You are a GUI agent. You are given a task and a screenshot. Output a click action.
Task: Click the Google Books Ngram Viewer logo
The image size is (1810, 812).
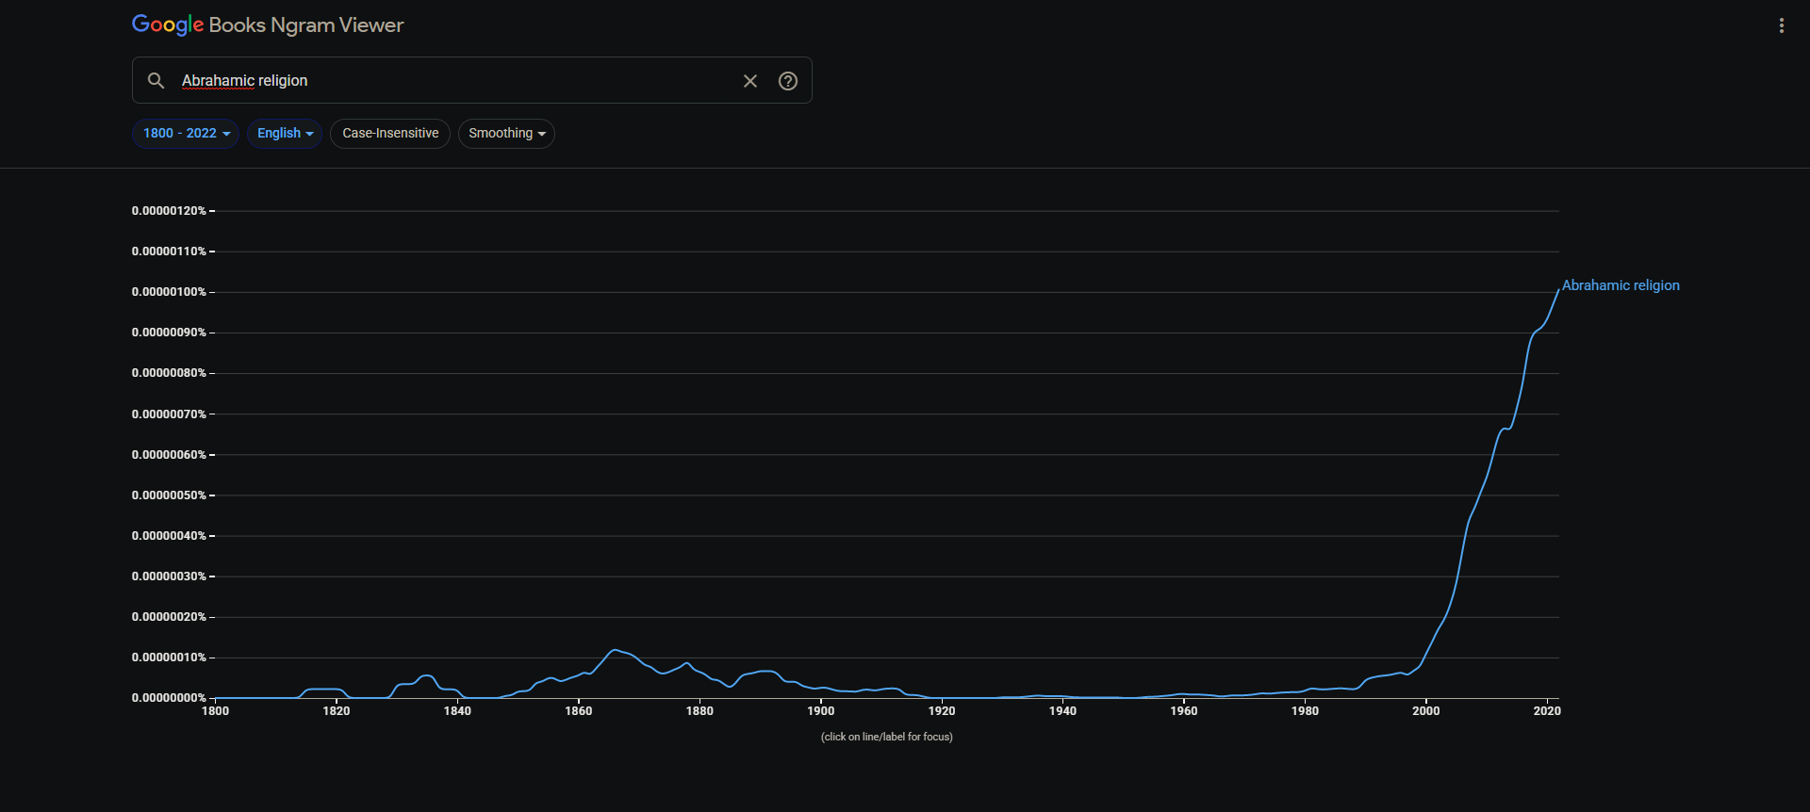coord(268,25)
